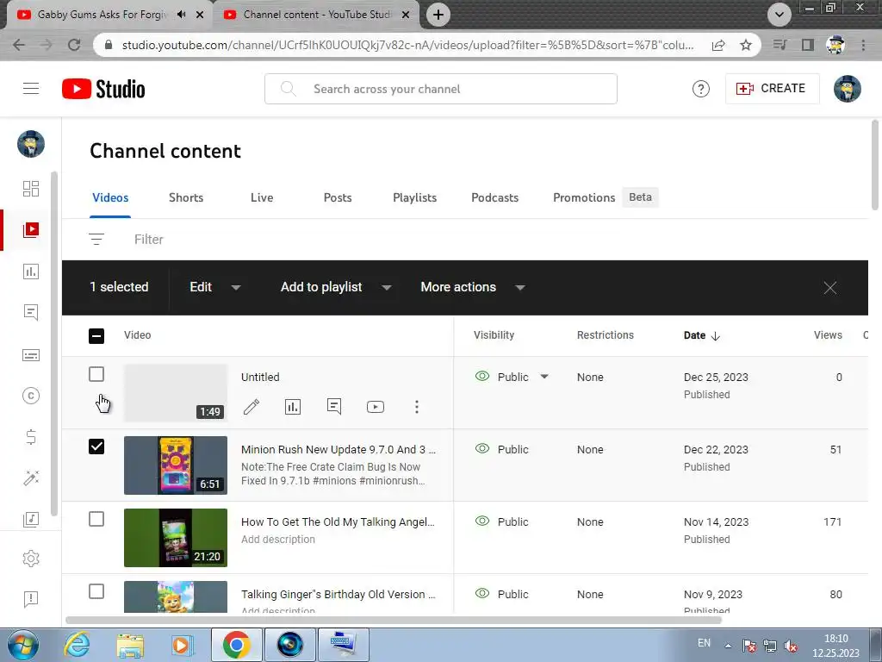View Untitled video on YouTube icon
The image size is (882, 662).
[x=376, y=407]
